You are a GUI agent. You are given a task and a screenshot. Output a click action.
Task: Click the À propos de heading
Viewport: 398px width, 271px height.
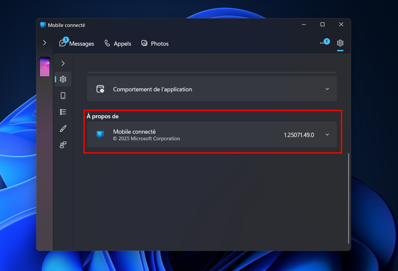[102, 116]
